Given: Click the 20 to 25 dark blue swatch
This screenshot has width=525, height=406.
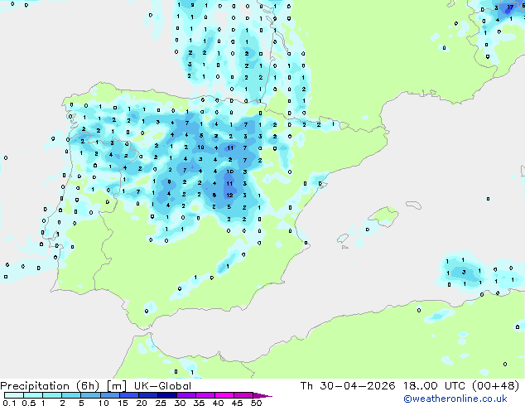Looking at the screenshot, I should pyautogui.click(x=148, y=395).
